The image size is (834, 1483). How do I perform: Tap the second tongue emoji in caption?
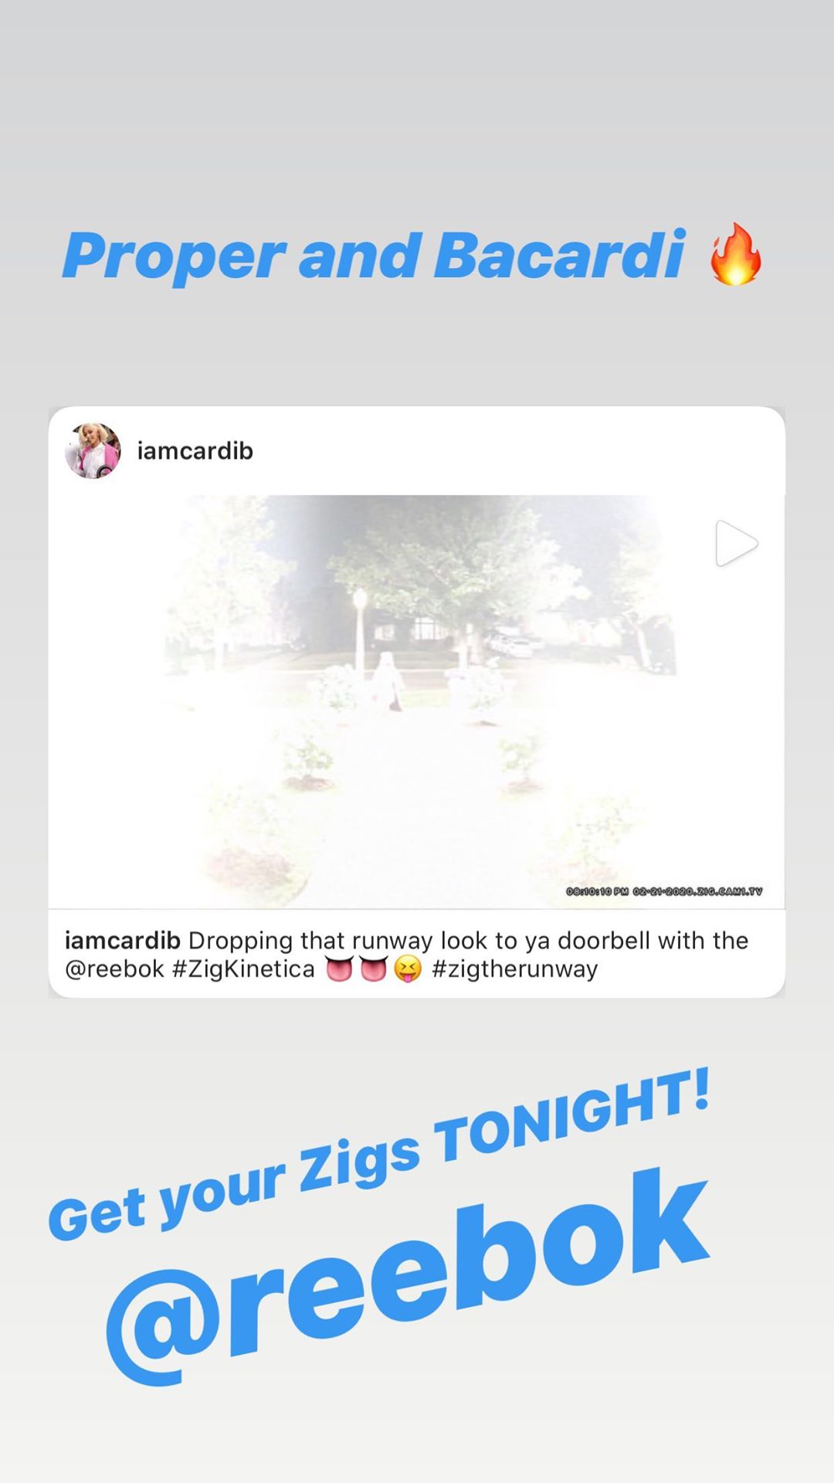[373, 969]
